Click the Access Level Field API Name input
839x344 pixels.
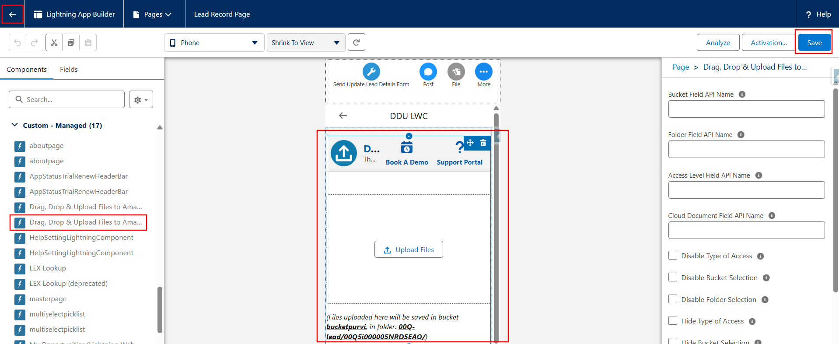746,190
